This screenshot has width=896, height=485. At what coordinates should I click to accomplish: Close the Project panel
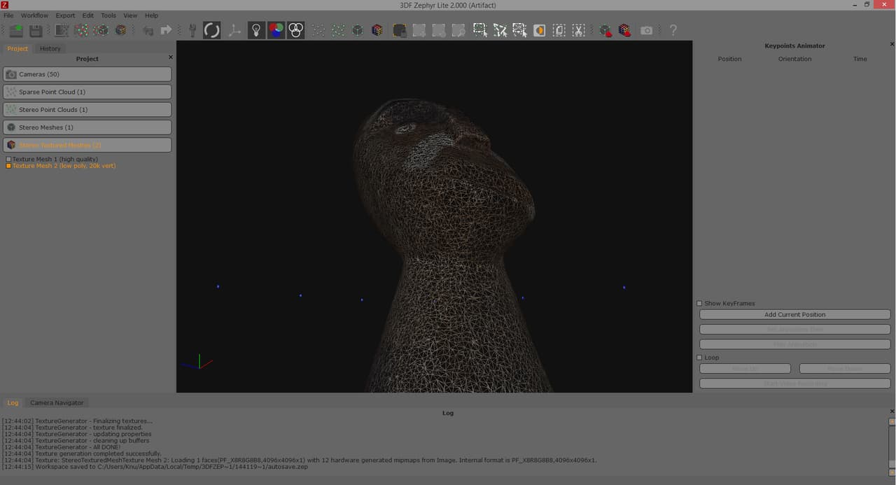click(x=171, y=57)
